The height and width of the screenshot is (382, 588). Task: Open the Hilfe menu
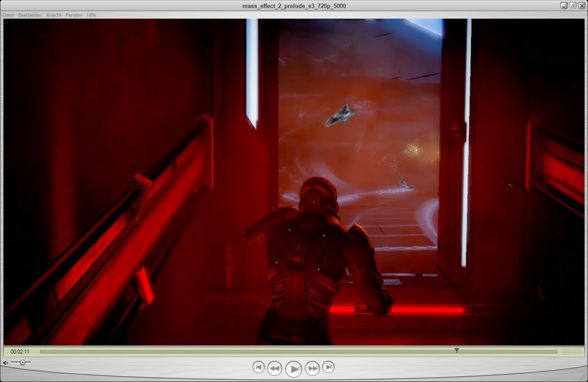(91, 15)
